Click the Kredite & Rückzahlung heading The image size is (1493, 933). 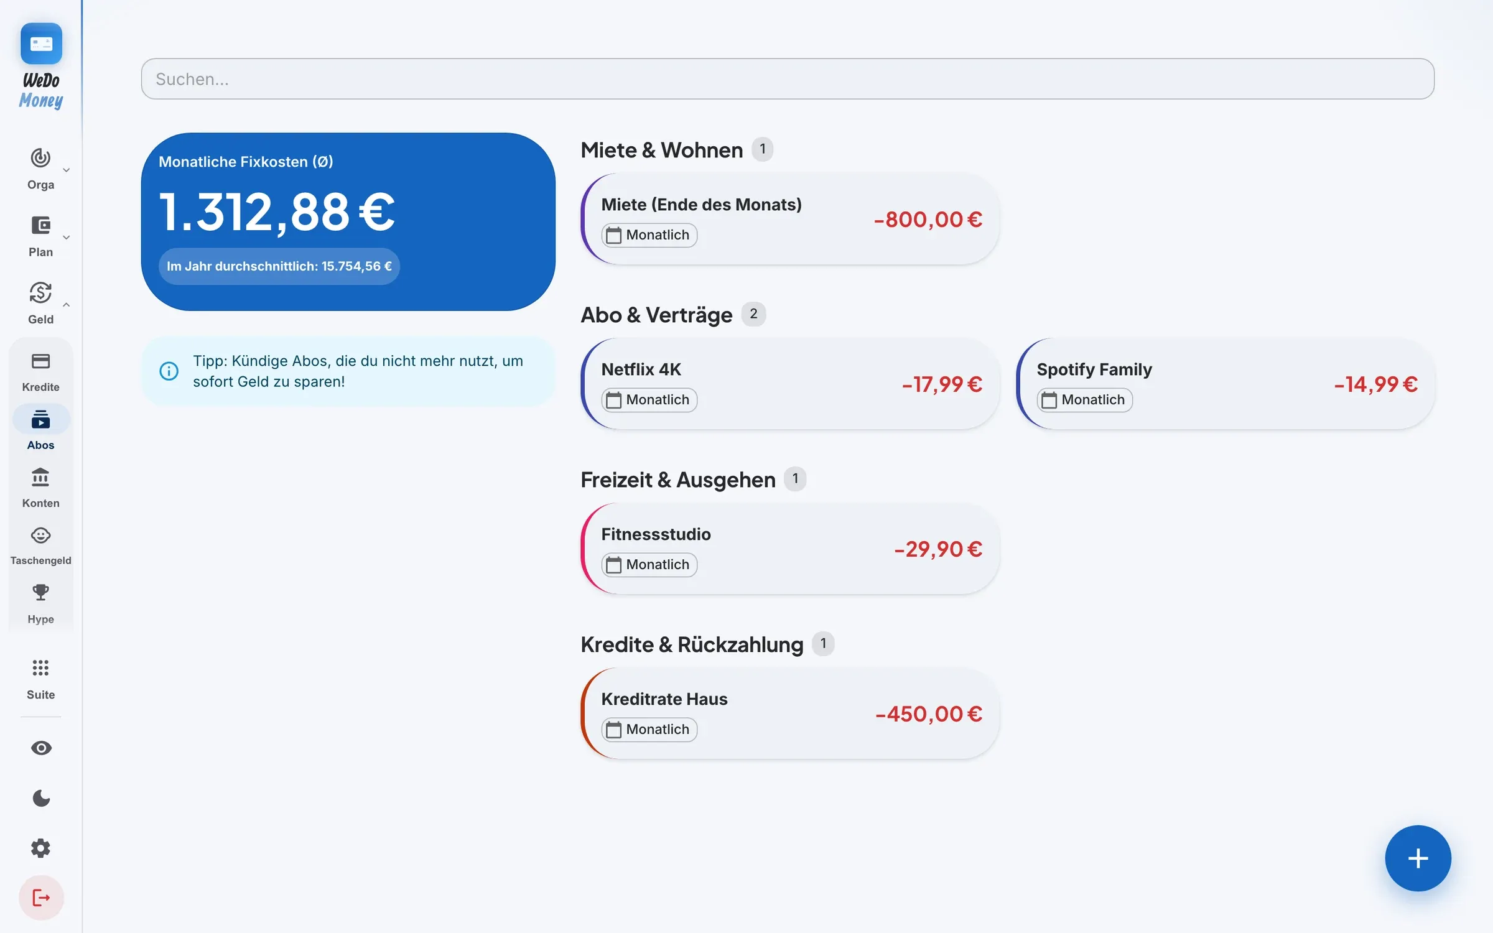coord(692,644)
